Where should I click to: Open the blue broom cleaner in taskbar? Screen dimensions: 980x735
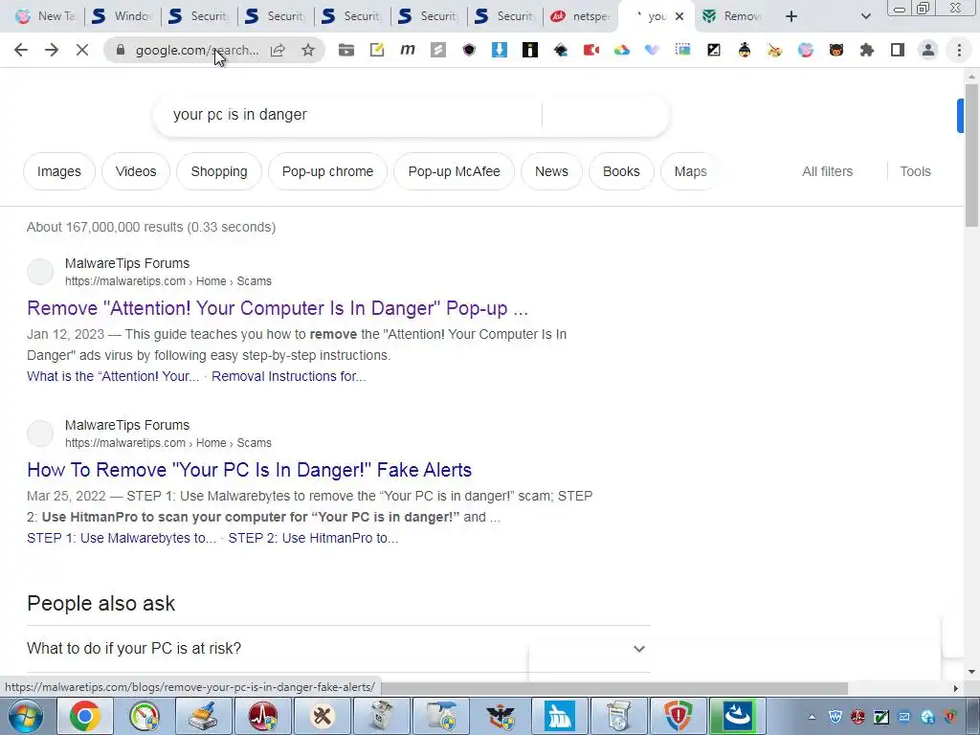coord(559,716)
